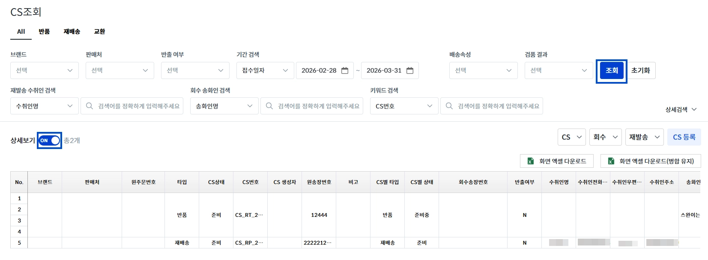
Task: Open the end date calendar picker icon
Action: [410, 70]
